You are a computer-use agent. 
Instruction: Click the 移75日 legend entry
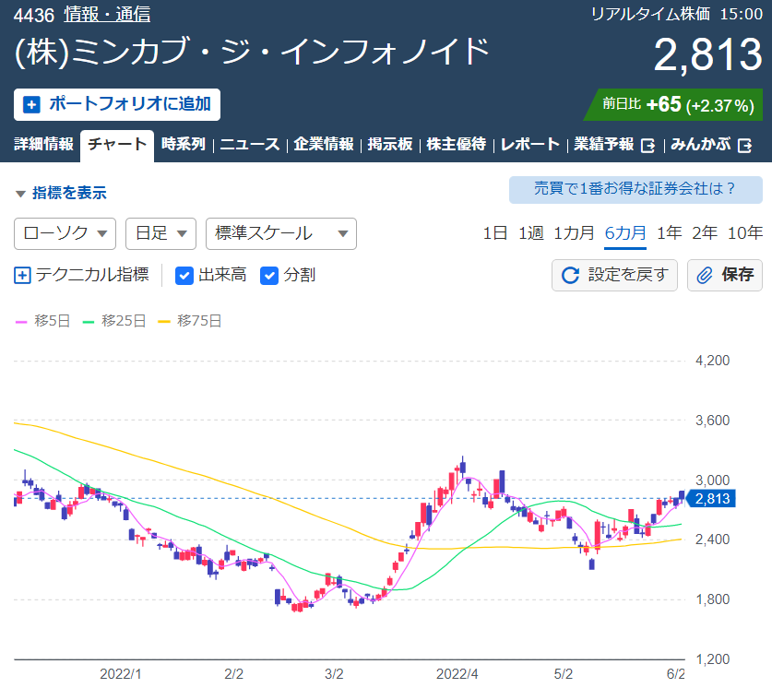(x=190, y=321)
